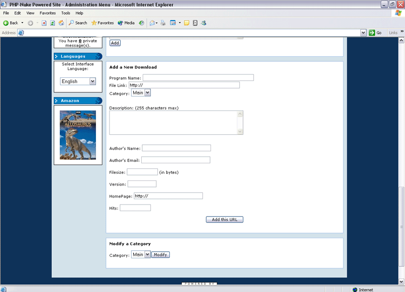Go to the Home page icon

click(61, 23)
